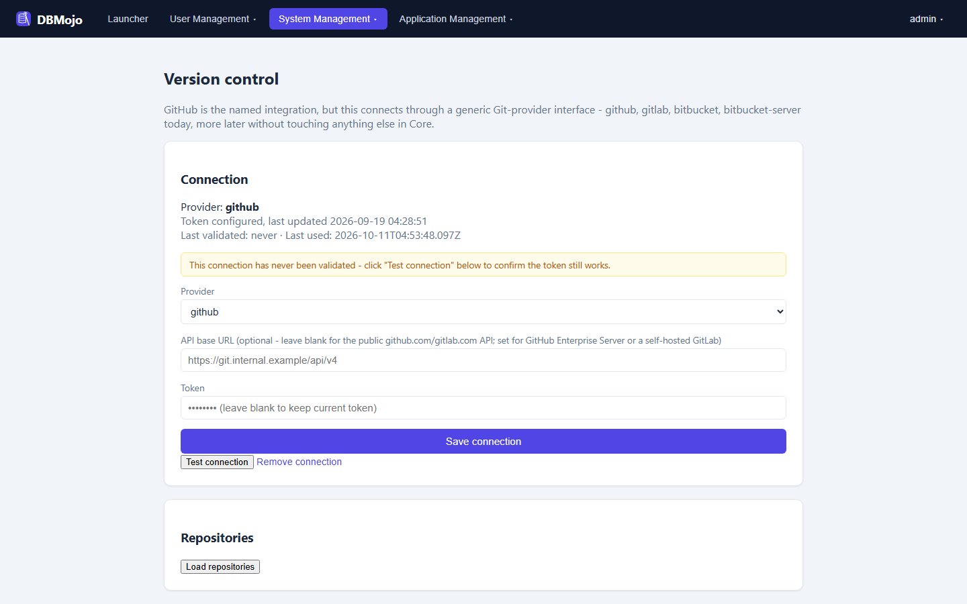Click the 'Provider: github' status line
Screen dimensions: 967x604
pos(220,207)
